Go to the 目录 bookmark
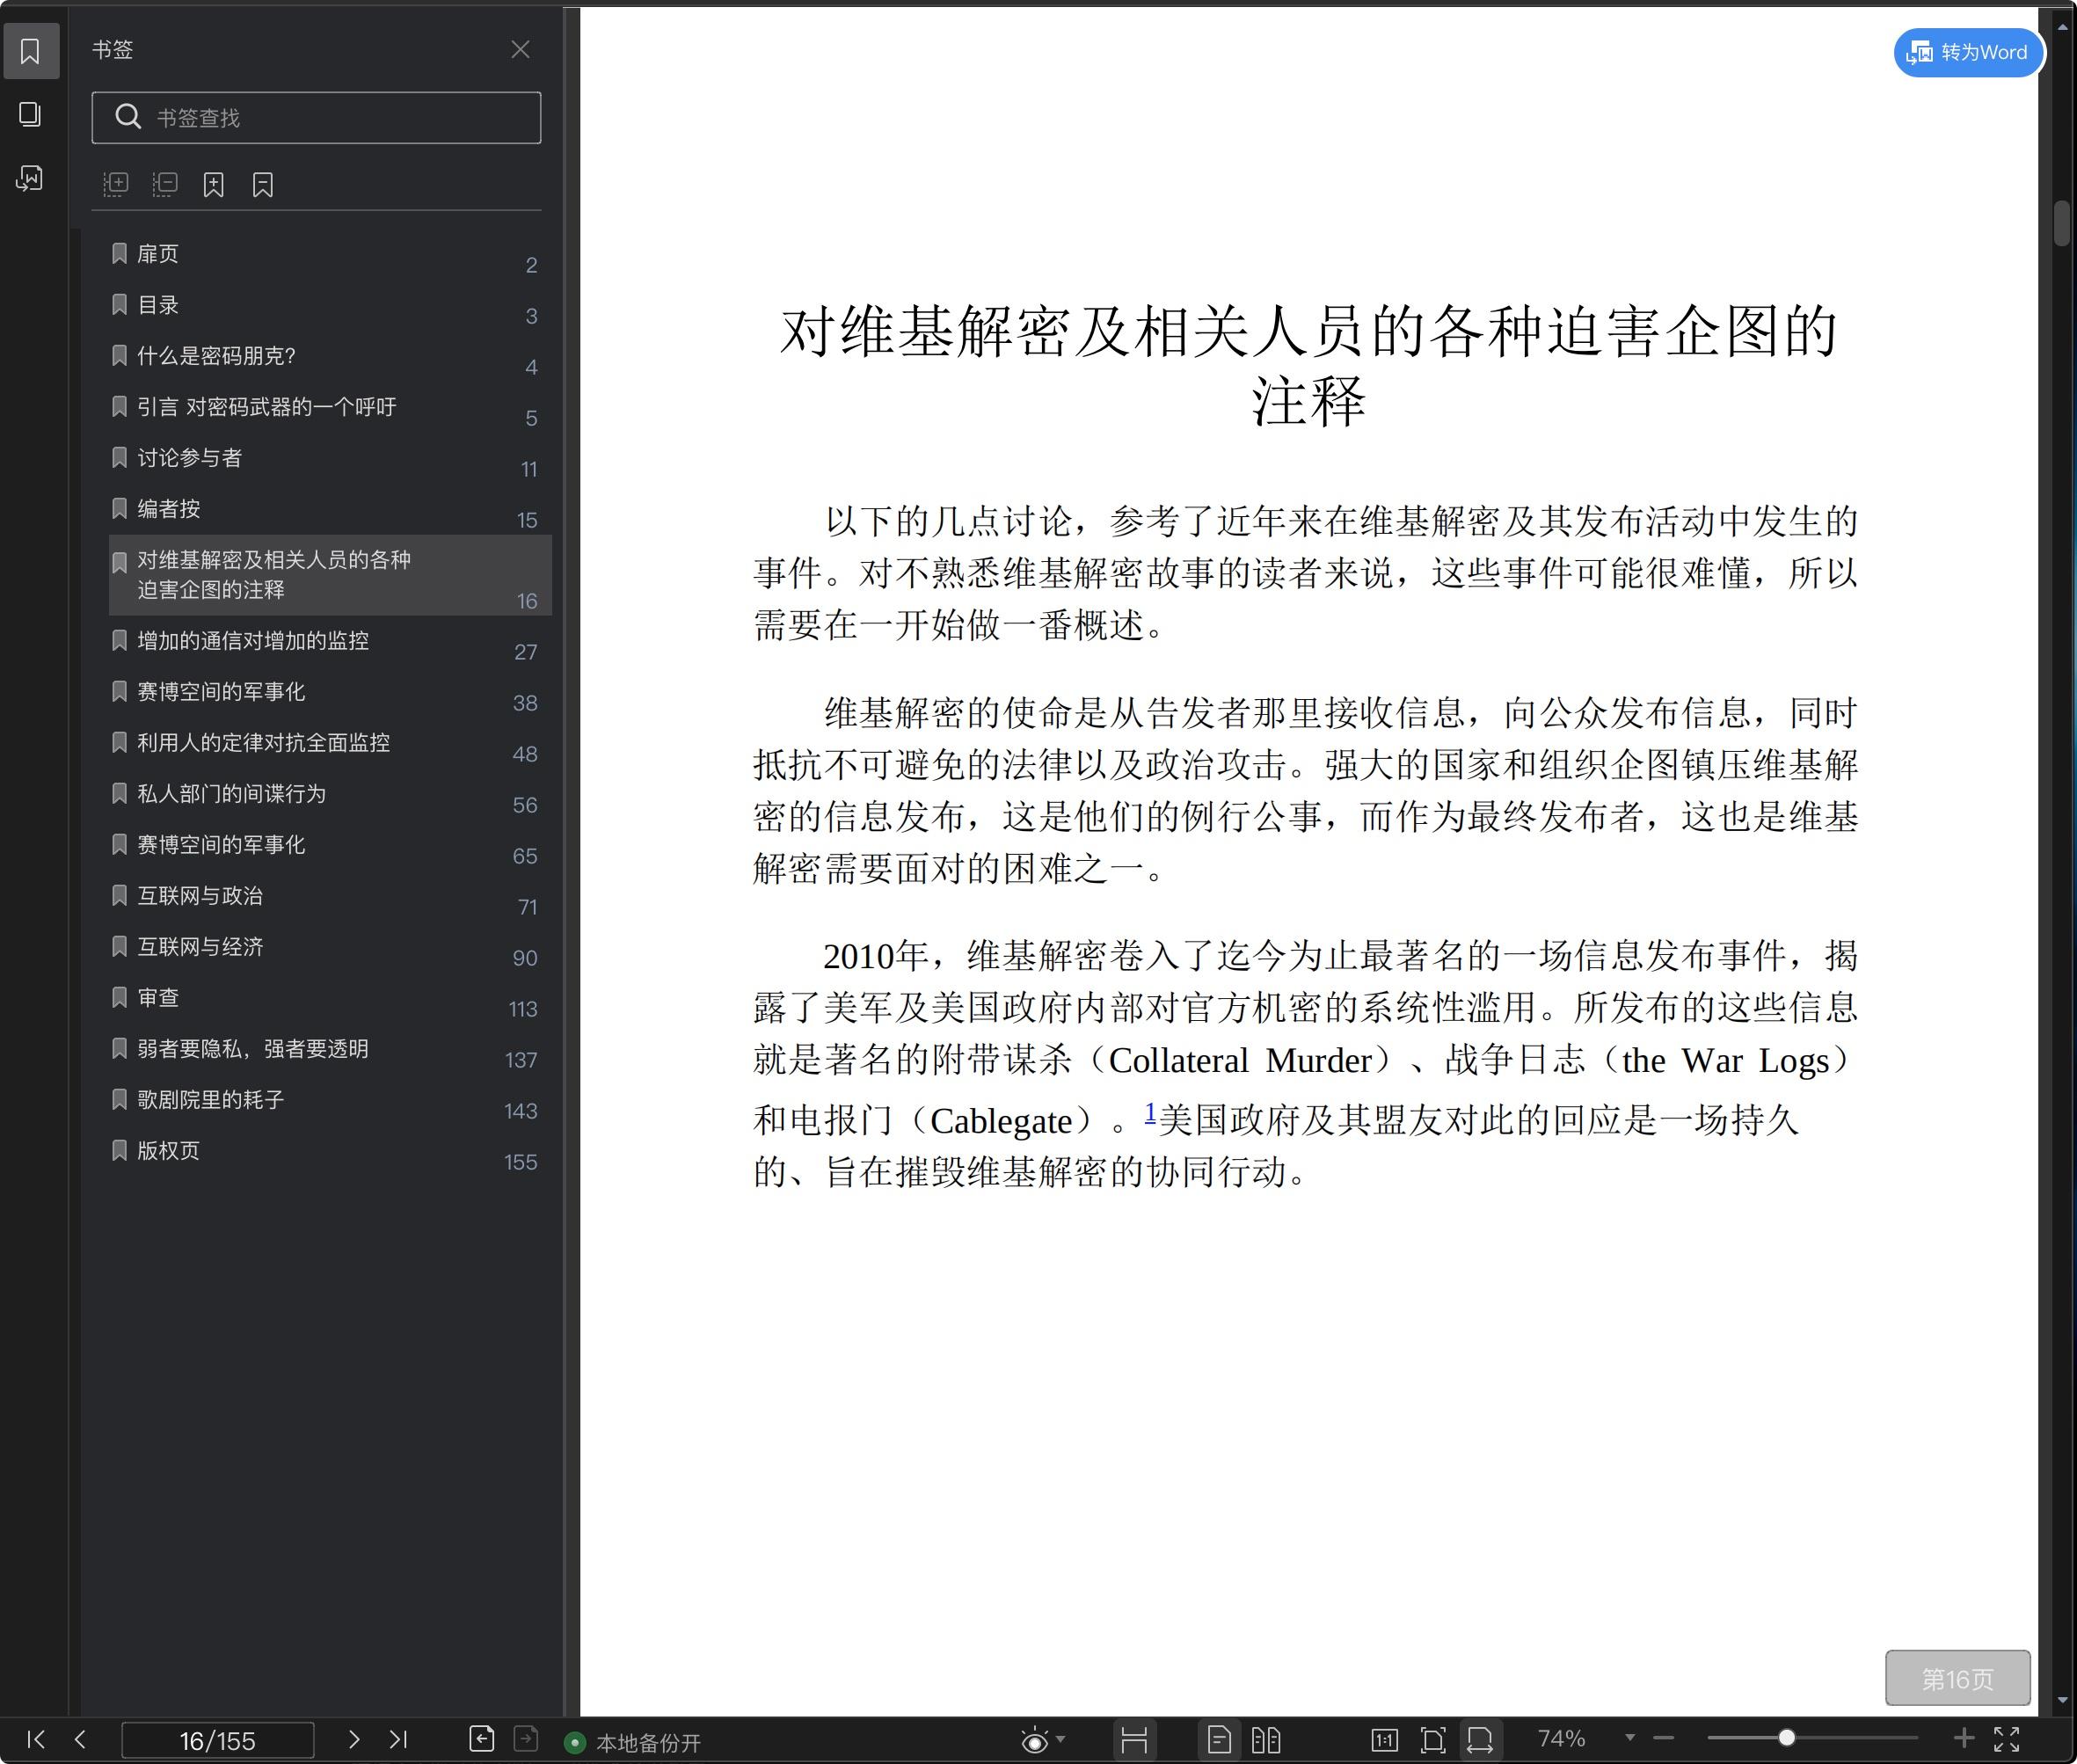This screenshot has height=1764, width=2077. (x=330, y=305)
